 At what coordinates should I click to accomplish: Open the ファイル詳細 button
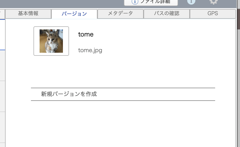coord(151,3)
